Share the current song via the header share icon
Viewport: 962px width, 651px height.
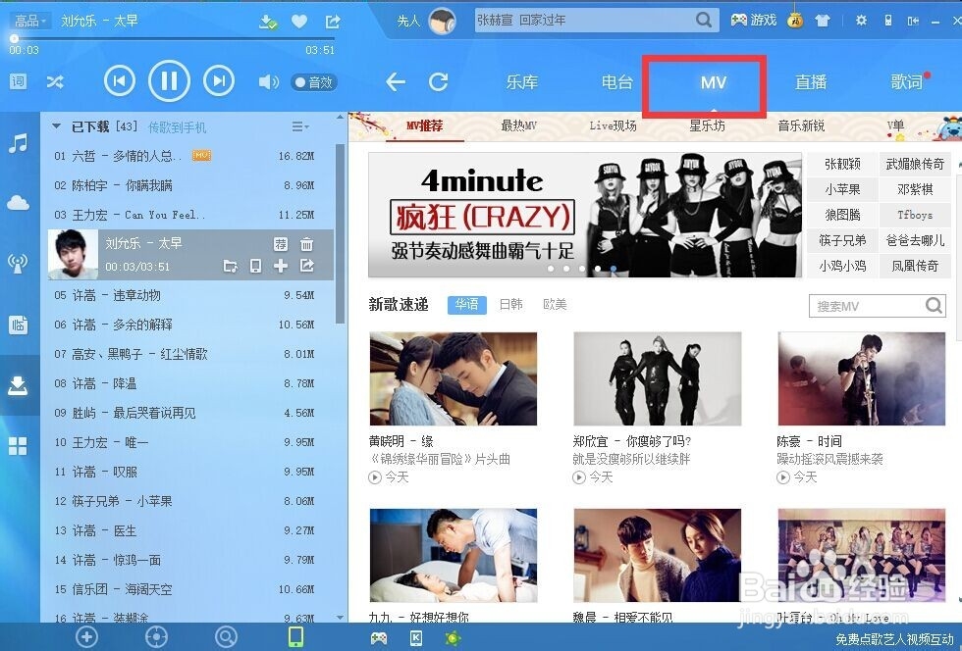pyautogui.click(x=333, y=23)
